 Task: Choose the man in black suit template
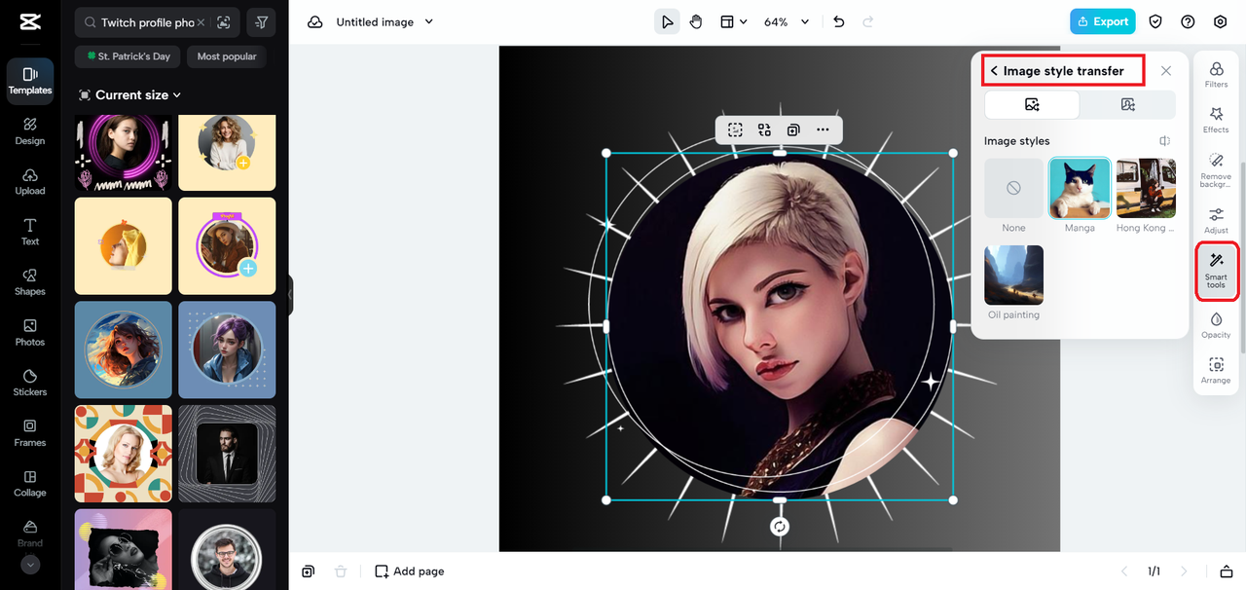coord(227,453)
